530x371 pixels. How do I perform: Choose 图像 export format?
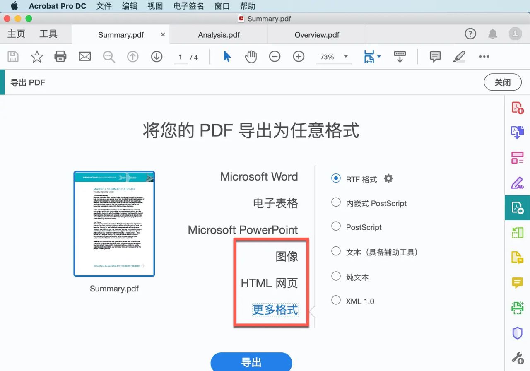pos(287,256)
